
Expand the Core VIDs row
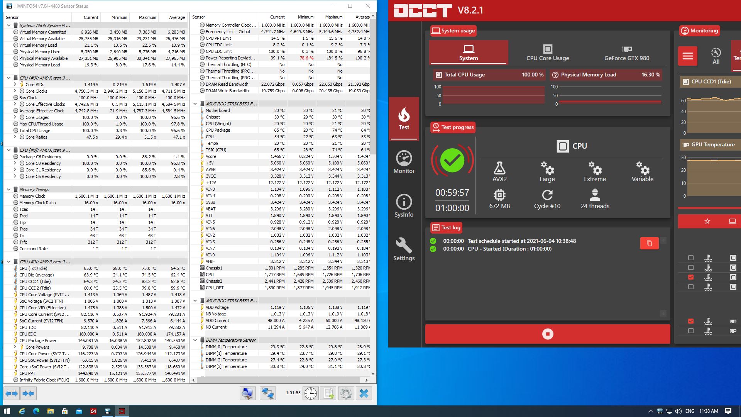(x=15, y=85)
